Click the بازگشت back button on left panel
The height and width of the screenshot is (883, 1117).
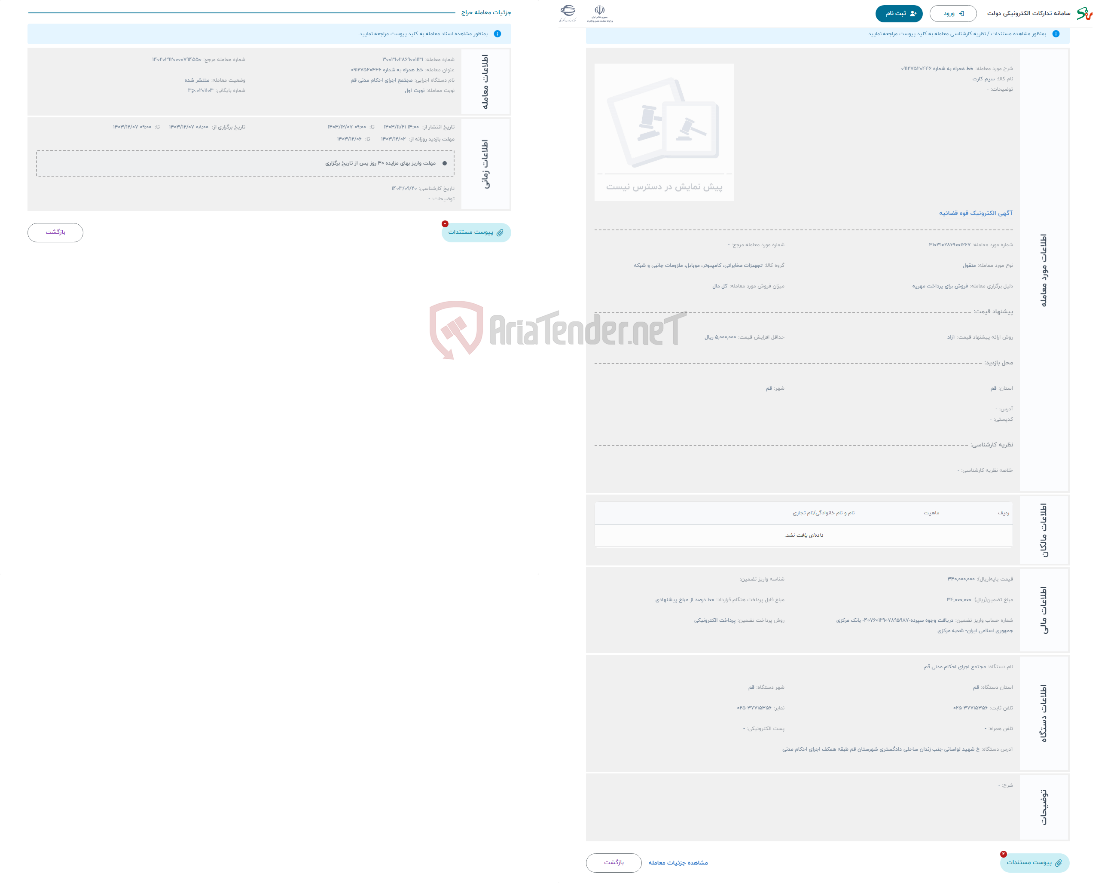pos(57,231)
